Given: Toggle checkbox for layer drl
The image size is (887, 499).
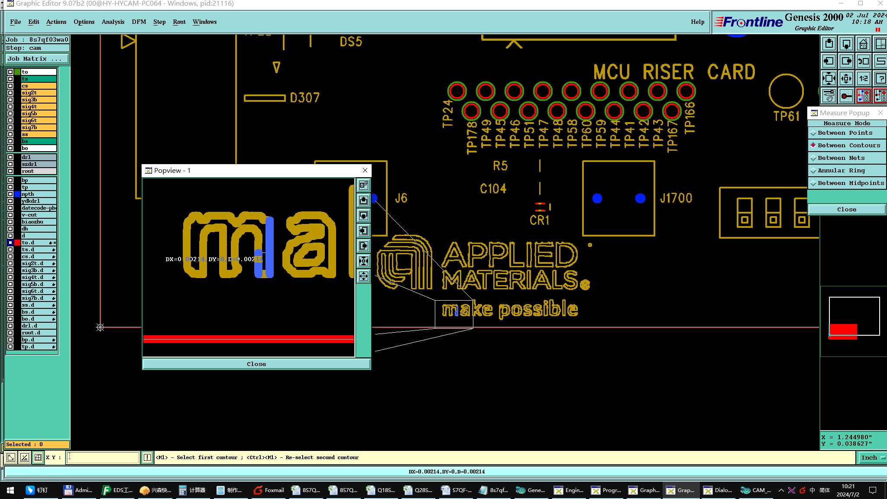Looking at the screenshot, I should click(x=10, y=157).
